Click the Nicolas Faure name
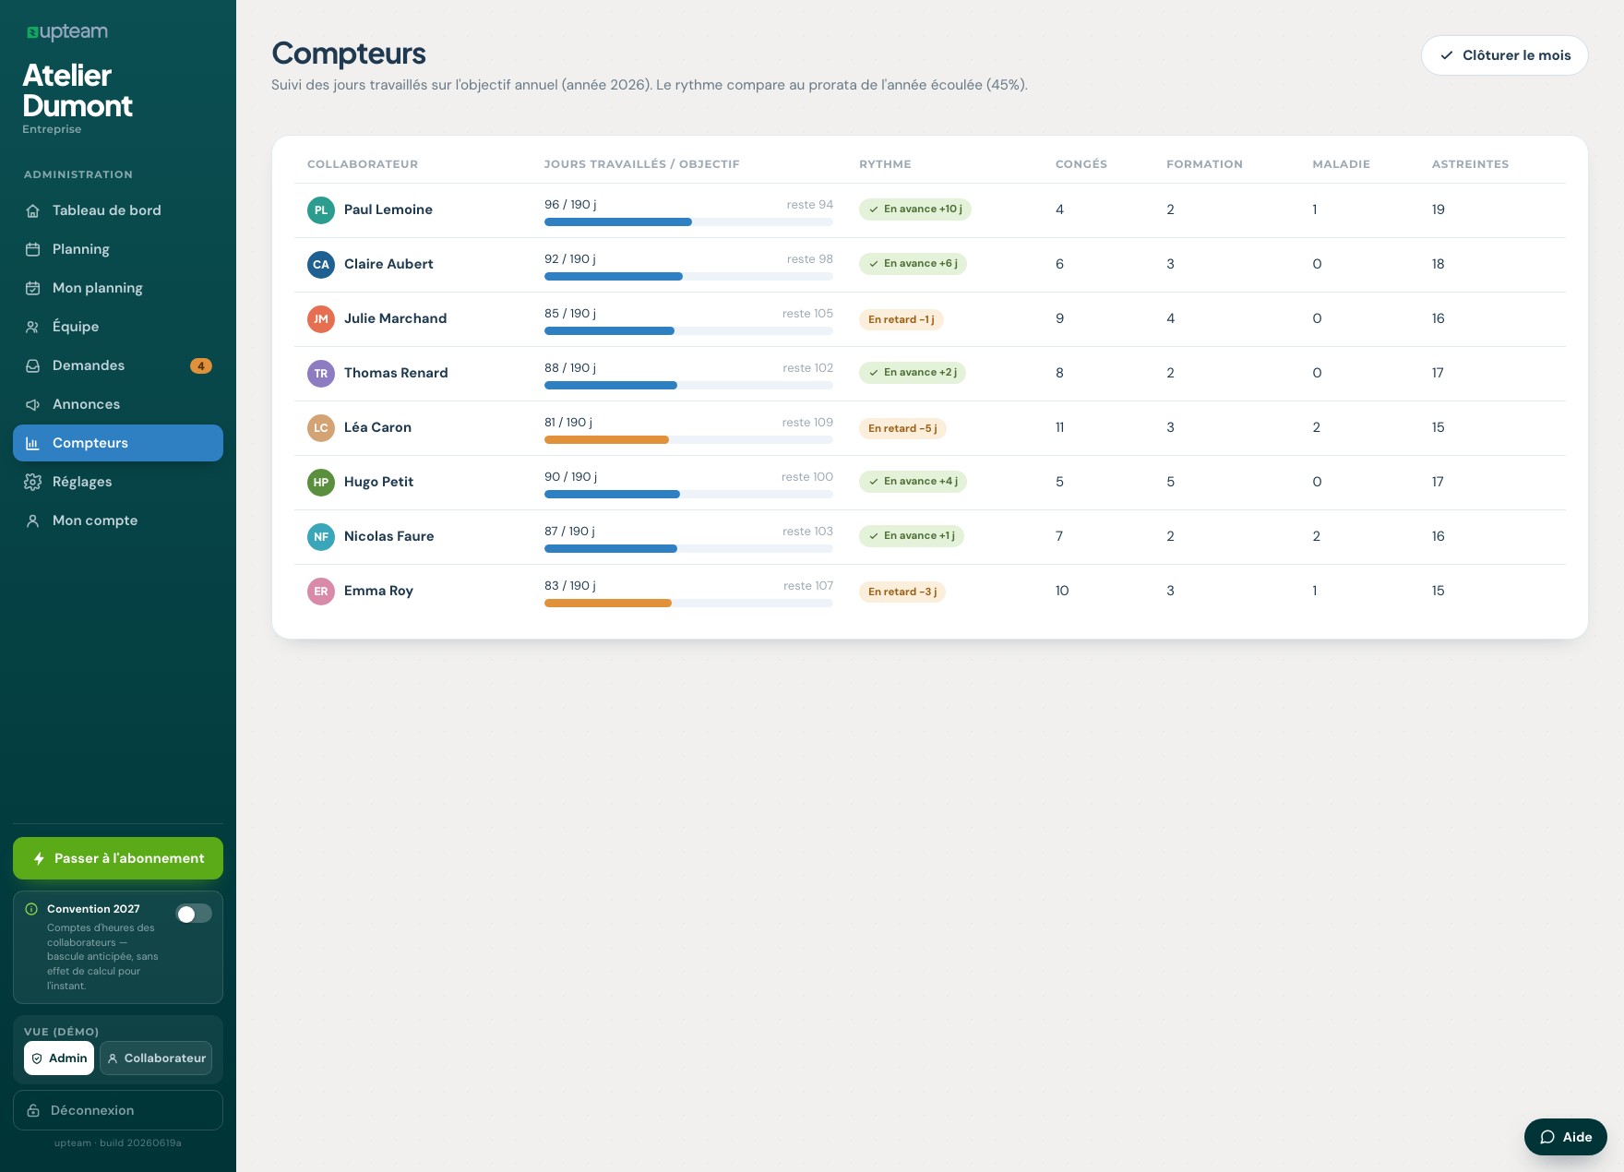The height and width of the screenshot is (1172, 1624). [388, 536]
